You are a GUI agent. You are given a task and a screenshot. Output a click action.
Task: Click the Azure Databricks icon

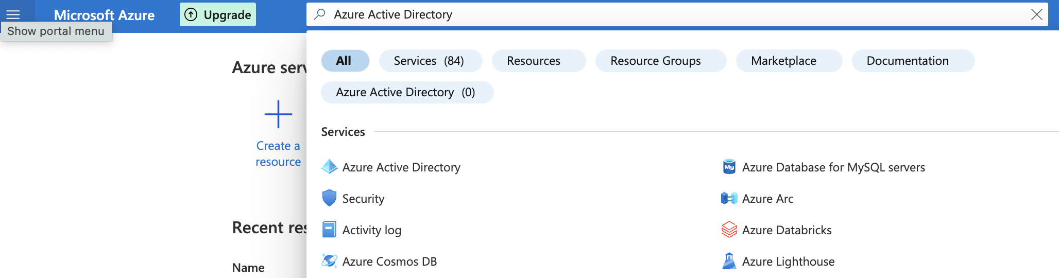click(x=729, y=230)
